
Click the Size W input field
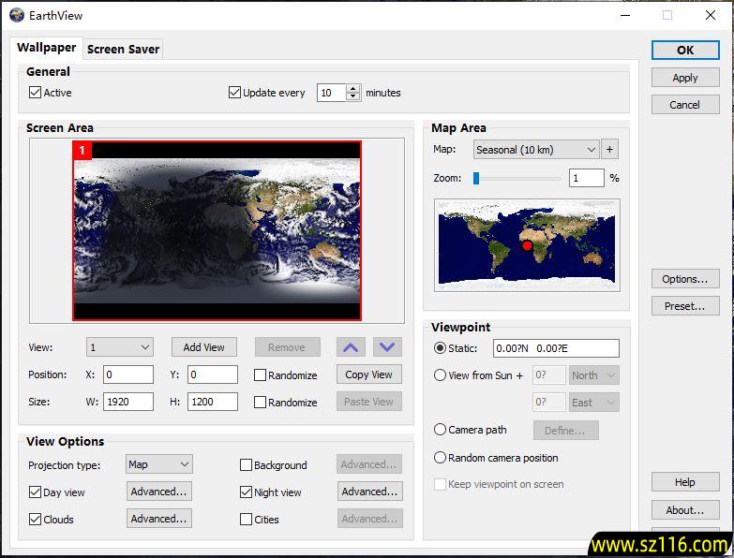click(x=128, y=402)
